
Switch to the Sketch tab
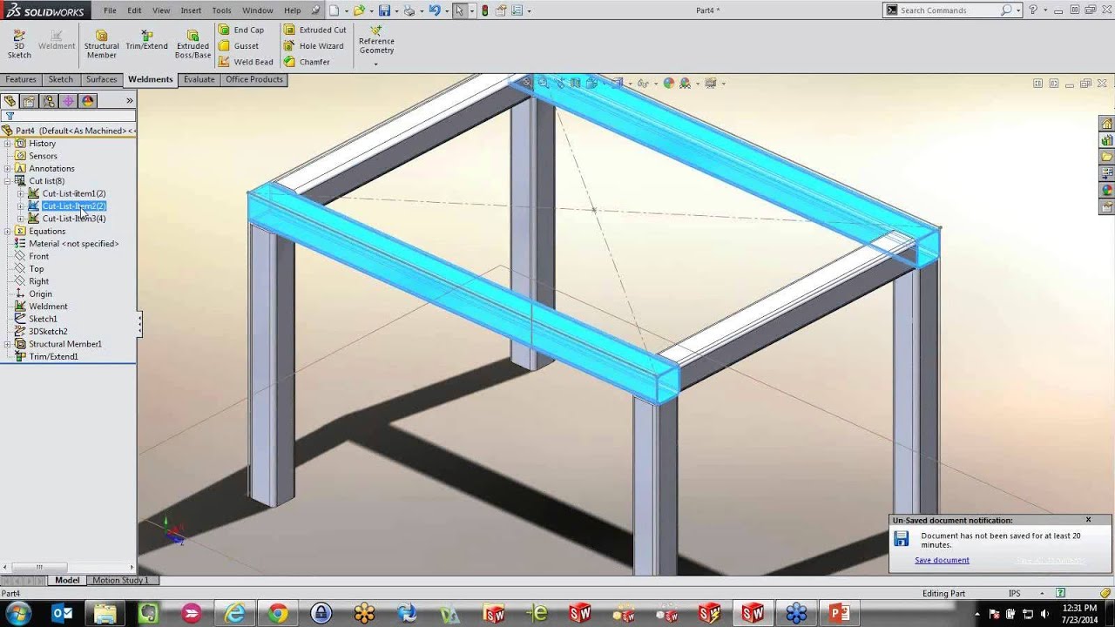click(61, 79)
